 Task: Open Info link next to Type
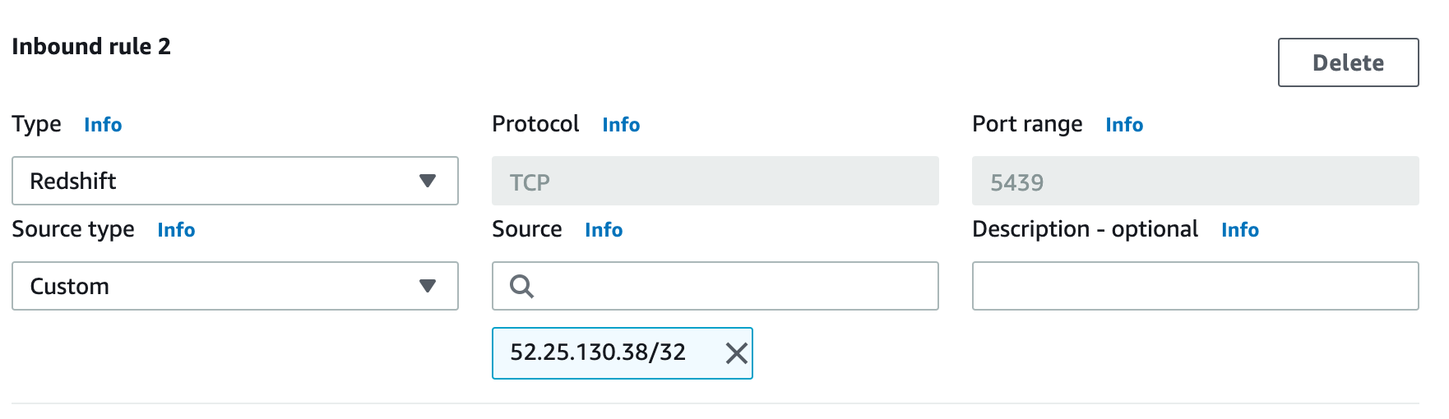pos(103,125)
